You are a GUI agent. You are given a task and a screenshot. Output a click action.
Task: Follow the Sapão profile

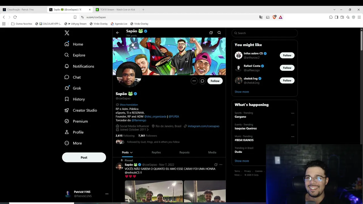[x=215, y=81]
